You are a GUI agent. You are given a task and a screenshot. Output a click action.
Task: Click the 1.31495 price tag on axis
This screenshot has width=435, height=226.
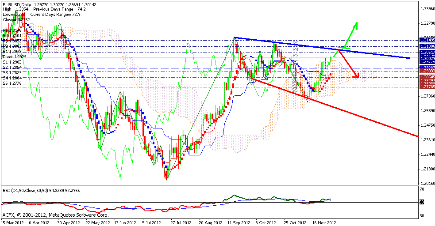point(427,40)
